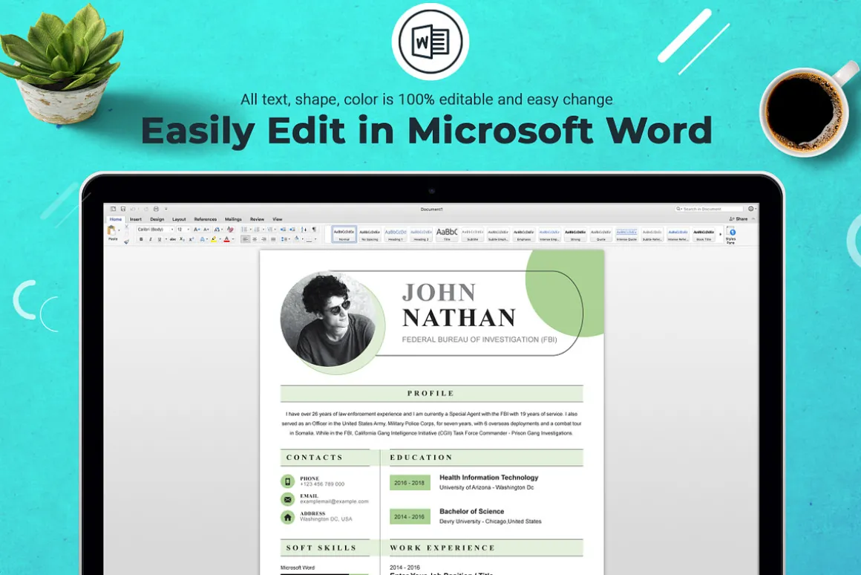The width and height of the screenshot is (861, 575).
Task: Click the Print icon in title bar
Action: coord(156,209)
